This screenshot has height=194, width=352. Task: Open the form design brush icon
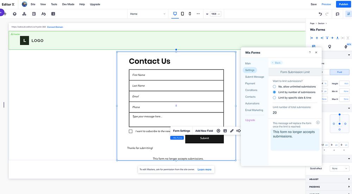tap(232, 131)
